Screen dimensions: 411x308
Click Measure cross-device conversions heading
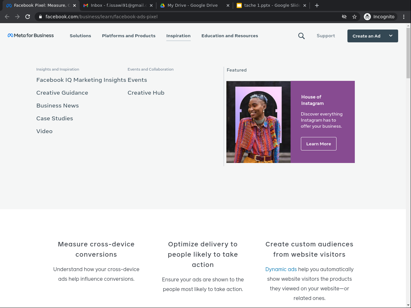tap(96, 249)
